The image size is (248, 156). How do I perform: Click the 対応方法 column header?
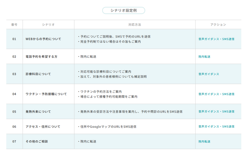[x=135, y=24]
